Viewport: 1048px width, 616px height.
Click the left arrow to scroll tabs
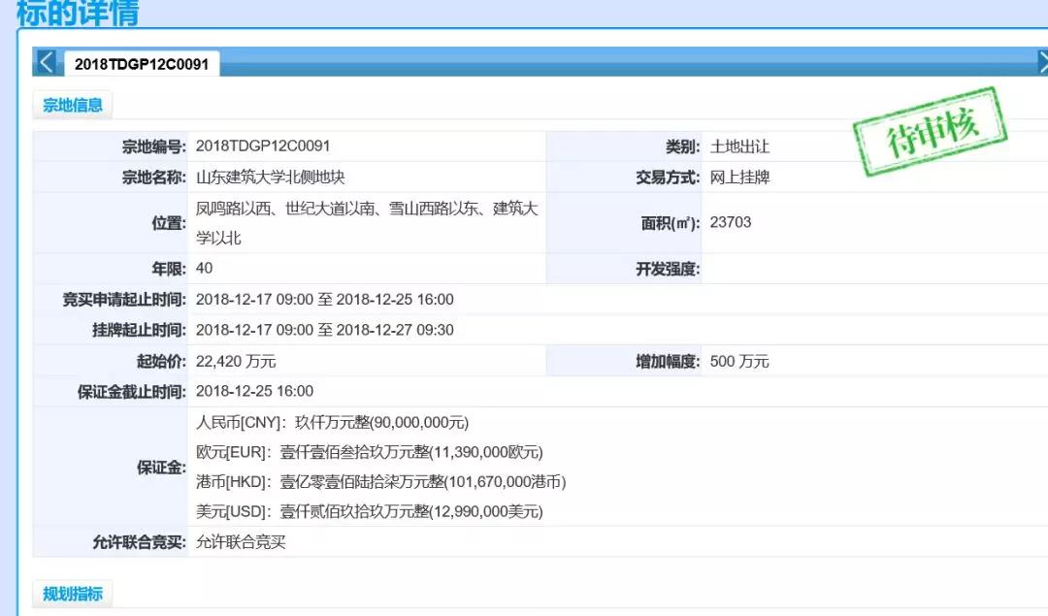(x=46, y=63)
